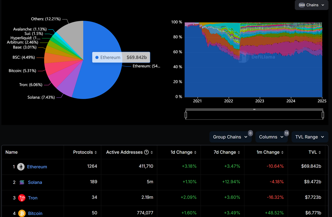Click Bitcoin TVL value $6.771b
This screenshot has width=332, height=217.
[x=313, y=213]
